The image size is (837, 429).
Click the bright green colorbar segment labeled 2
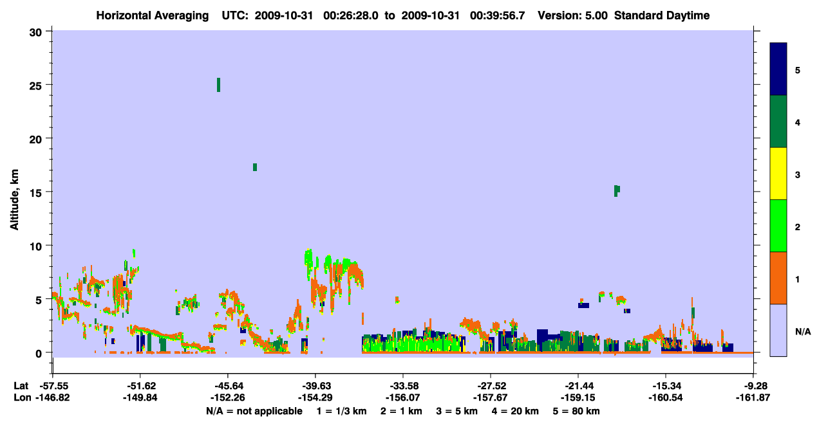coord(778,226)
